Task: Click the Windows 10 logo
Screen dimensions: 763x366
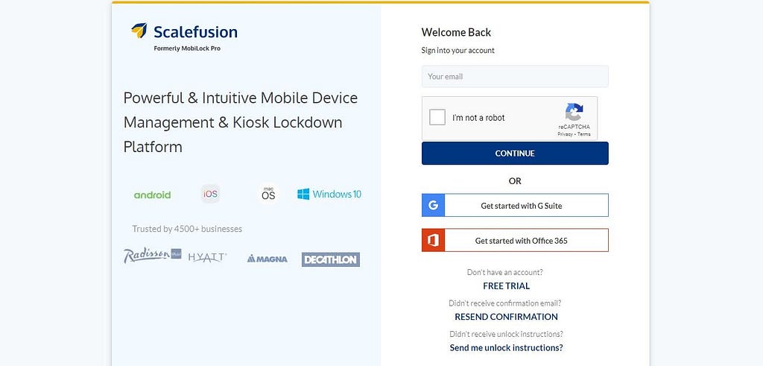Action: pyautogui.click(x=329, y=195)
